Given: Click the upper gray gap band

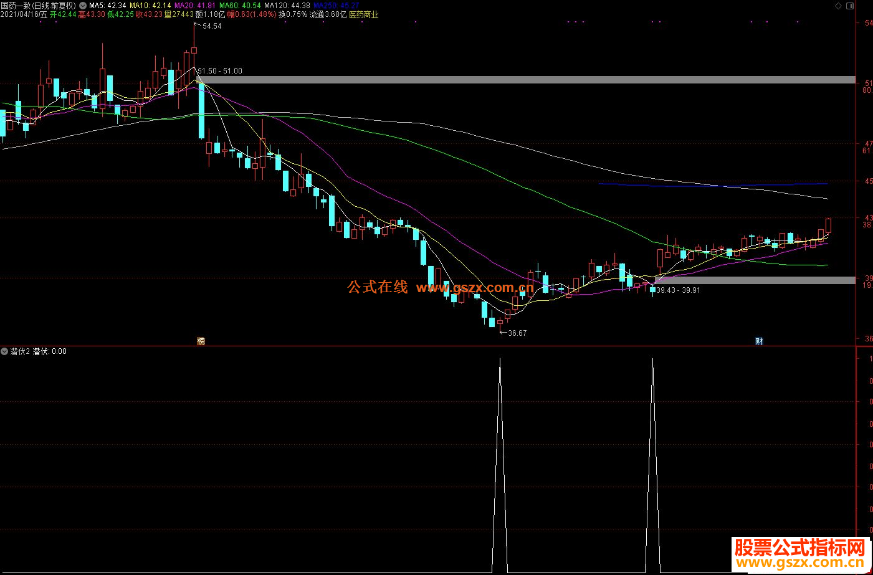Looking at the screenshot, I should [527, 80].
